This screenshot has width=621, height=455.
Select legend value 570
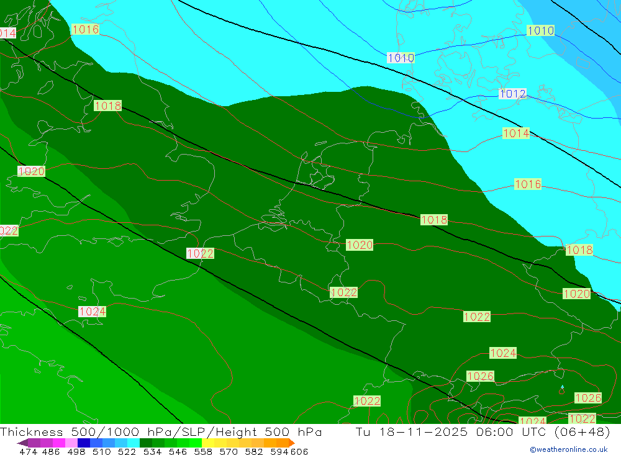coord(228,451)
